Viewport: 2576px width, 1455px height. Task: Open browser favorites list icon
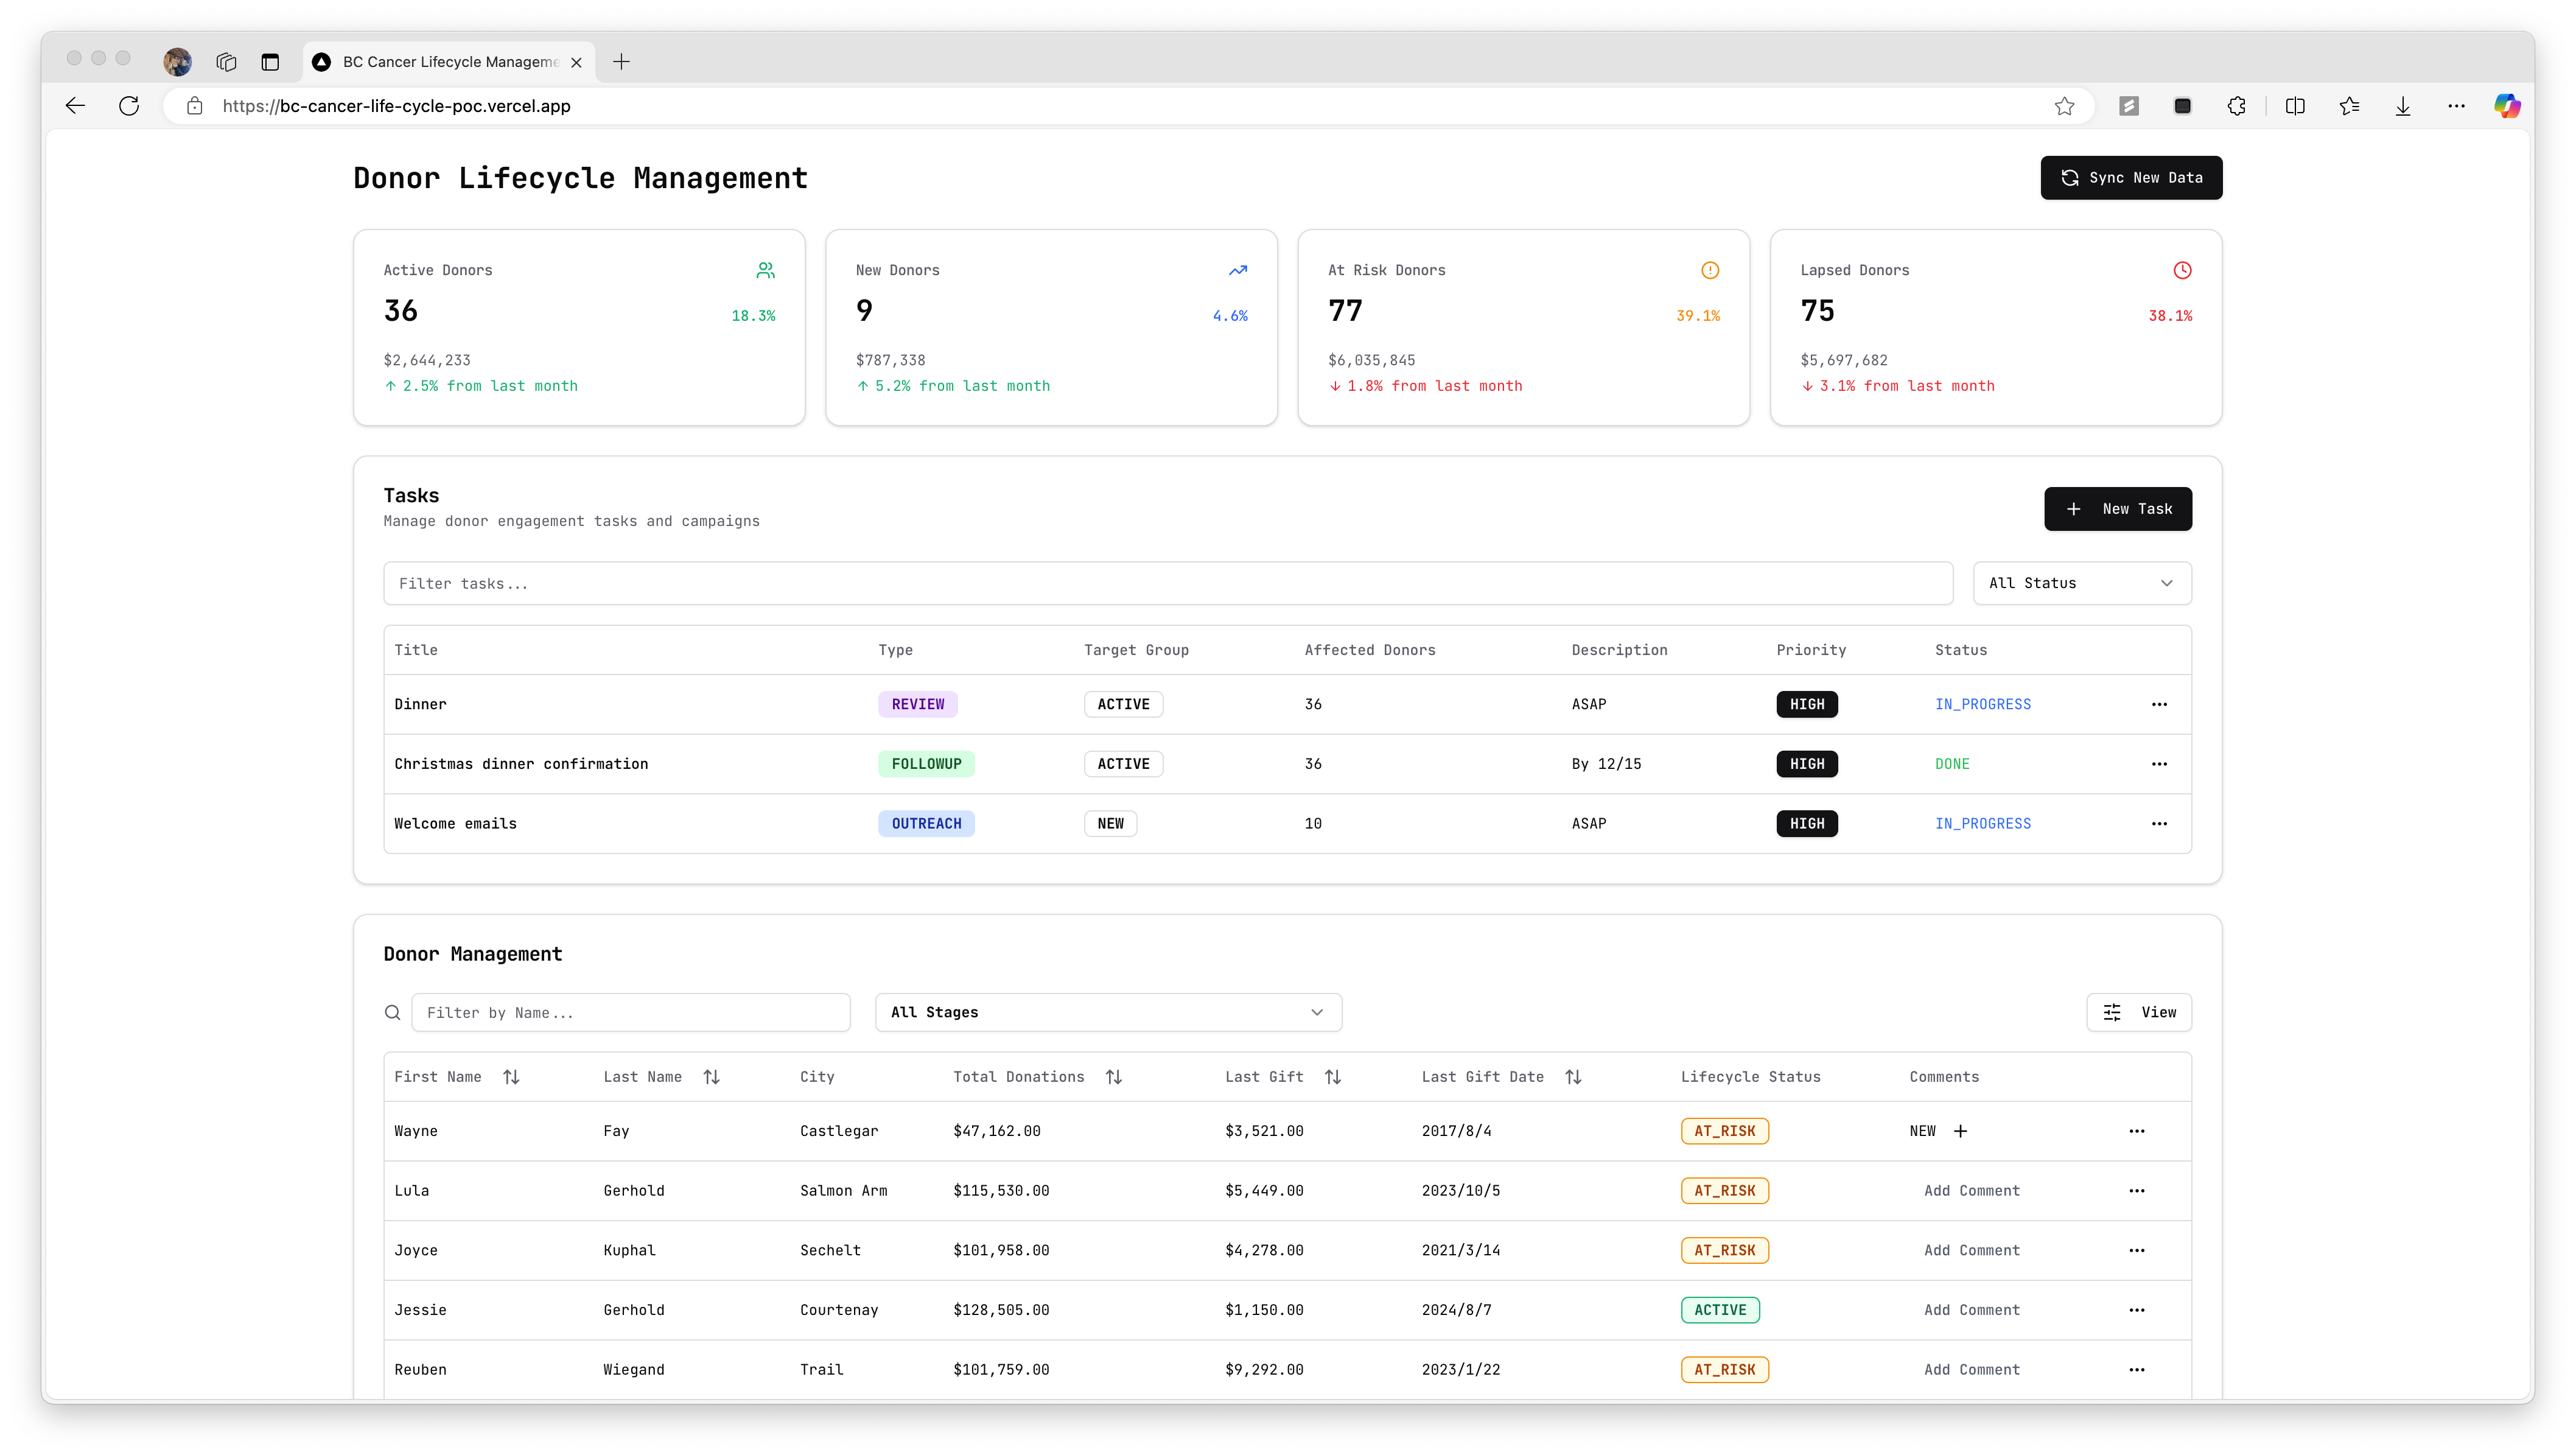[x=2349, y=106]
